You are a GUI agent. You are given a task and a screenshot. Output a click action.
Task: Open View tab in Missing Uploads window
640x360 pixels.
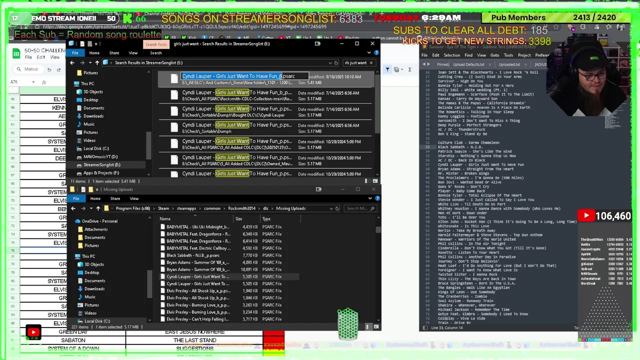tap(134, 198)
